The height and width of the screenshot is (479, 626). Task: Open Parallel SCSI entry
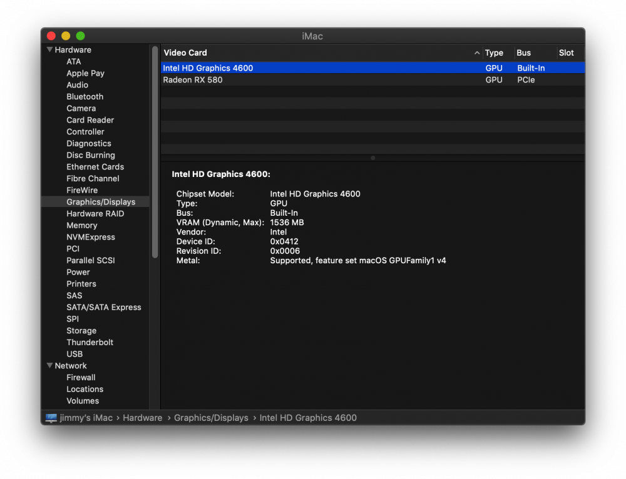click(x=91, y=260)
